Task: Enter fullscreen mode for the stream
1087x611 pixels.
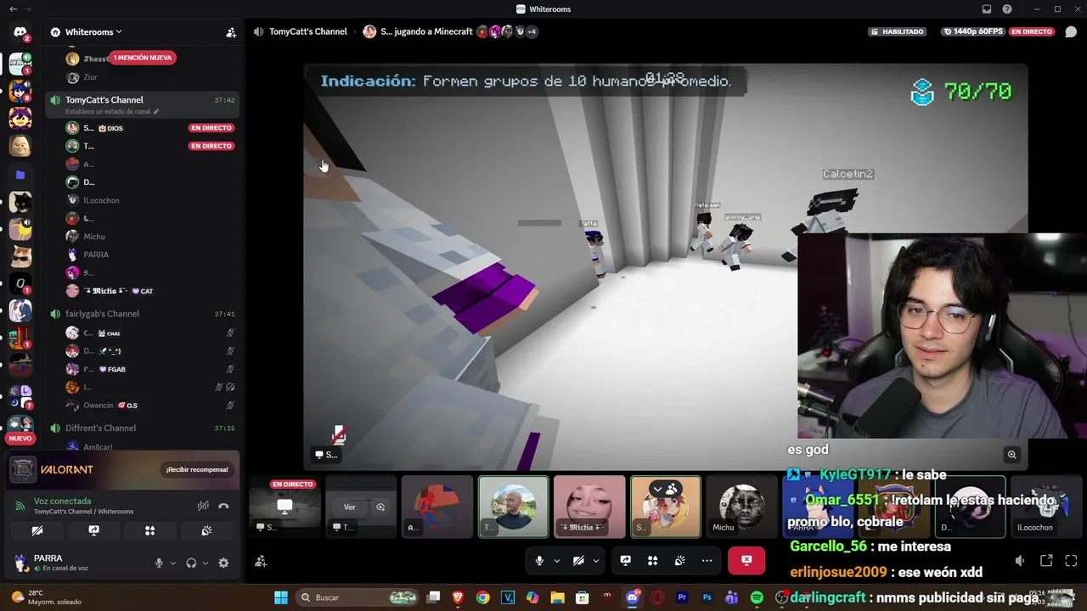Action: point(1071,561)
